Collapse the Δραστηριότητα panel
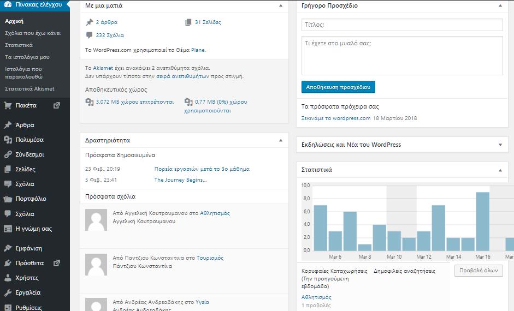 (x=281, y=140)
